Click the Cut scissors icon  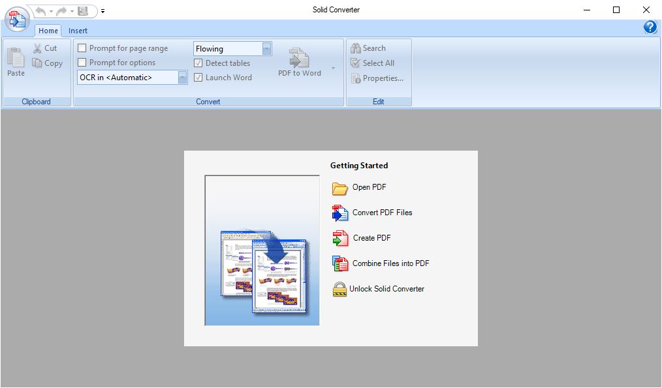click(x=37, y=48)
